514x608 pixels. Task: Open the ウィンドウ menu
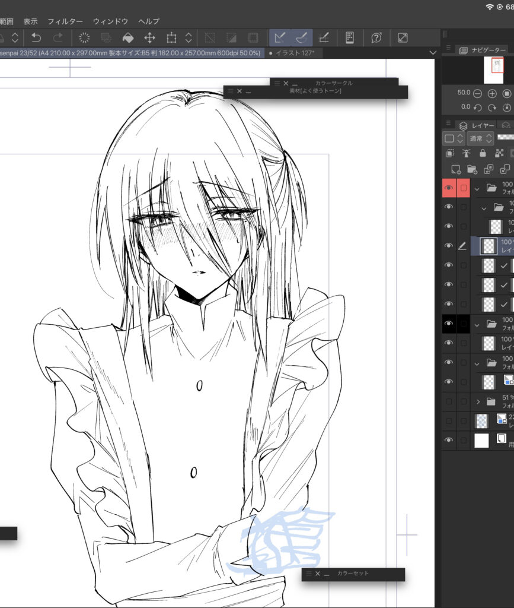[111, 21]
